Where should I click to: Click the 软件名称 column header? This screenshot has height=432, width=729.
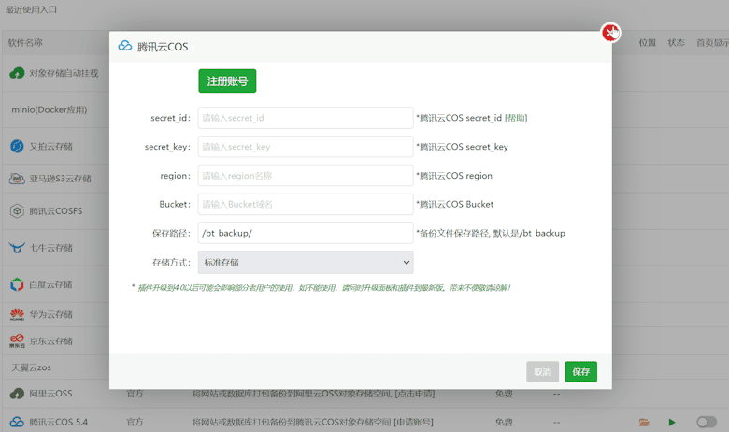[x=25, y=43]
